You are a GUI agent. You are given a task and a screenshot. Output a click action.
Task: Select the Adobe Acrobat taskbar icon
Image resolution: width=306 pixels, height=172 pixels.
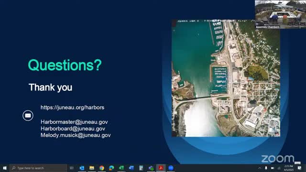tap(161, 168)
